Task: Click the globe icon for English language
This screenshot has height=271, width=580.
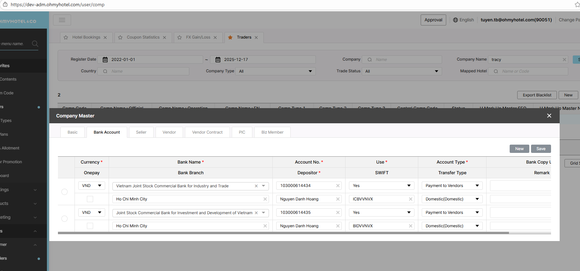Action: (456, 20)
